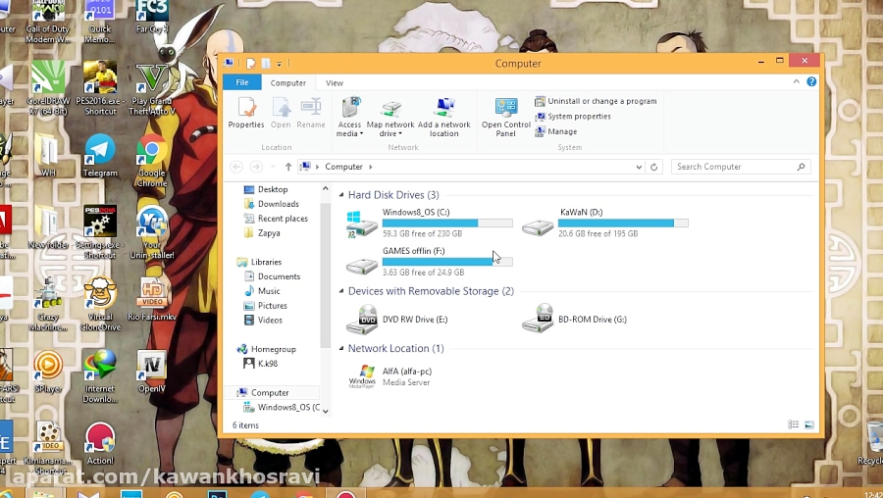This screenshot has height=498, width=883.
Task: Switch to large icons view layout
Action: (809, 424)
